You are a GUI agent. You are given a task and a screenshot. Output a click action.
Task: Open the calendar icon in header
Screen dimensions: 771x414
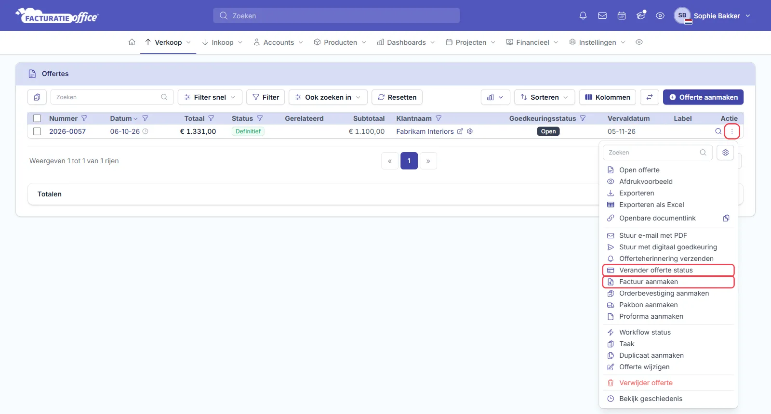[622, 16]
